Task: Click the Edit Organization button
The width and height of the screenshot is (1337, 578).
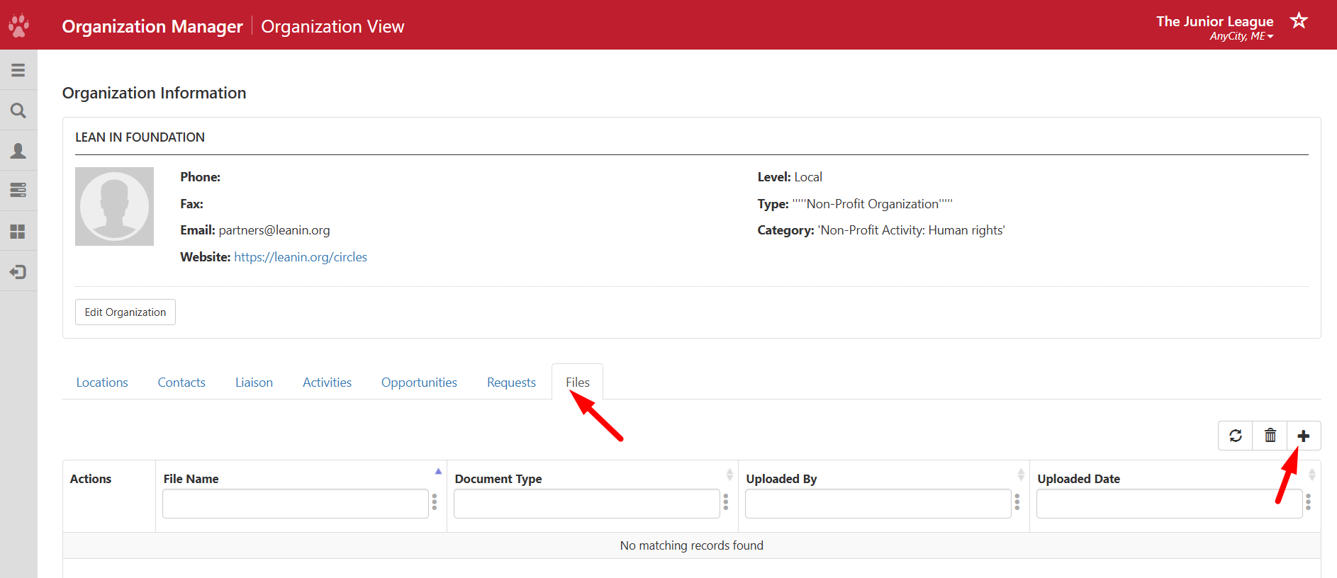Action: coord(125,312)
